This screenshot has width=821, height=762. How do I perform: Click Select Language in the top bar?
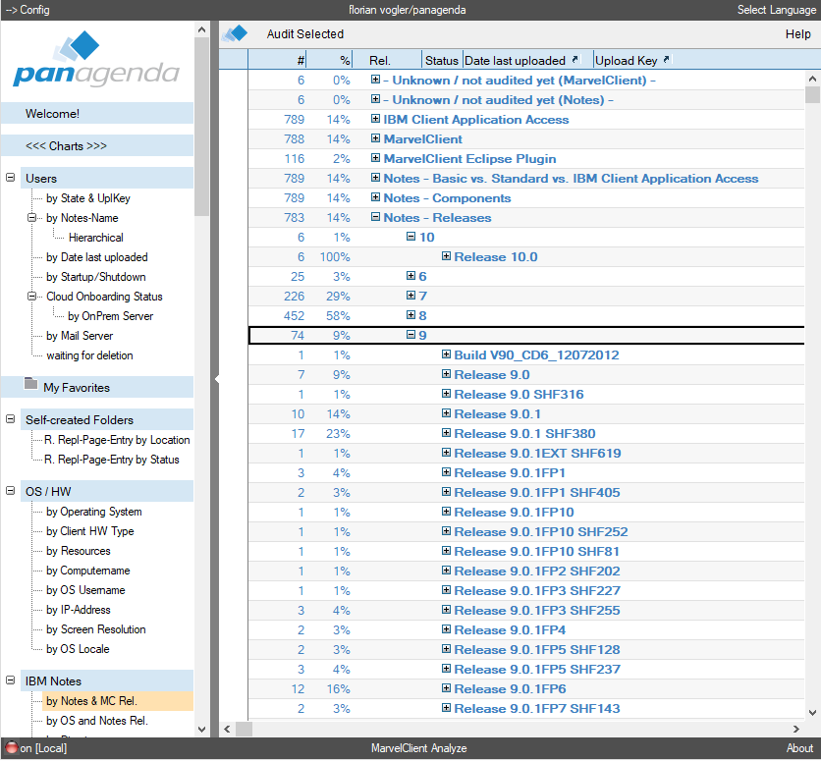(x=776, y=10)
